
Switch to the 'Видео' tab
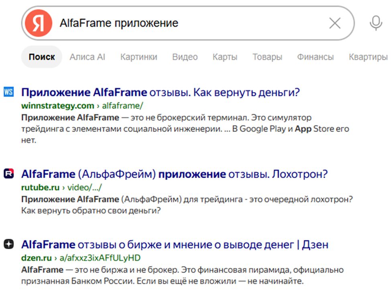[185, 57]
